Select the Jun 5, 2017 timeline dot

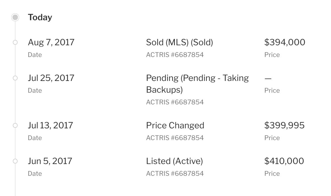15,161
